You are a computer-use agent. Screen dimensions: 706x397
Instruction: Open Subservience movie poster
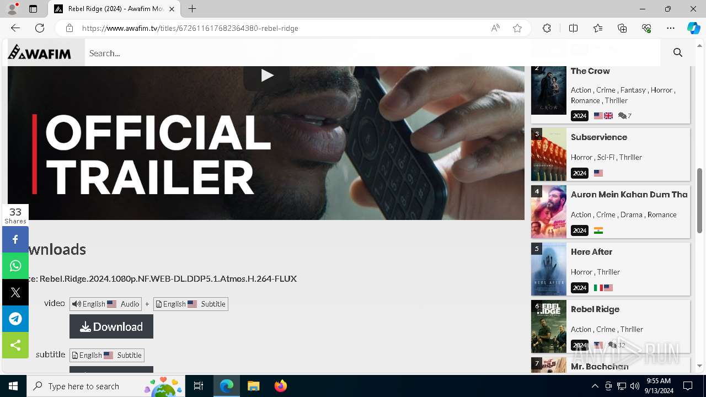(x=549, y=154)
